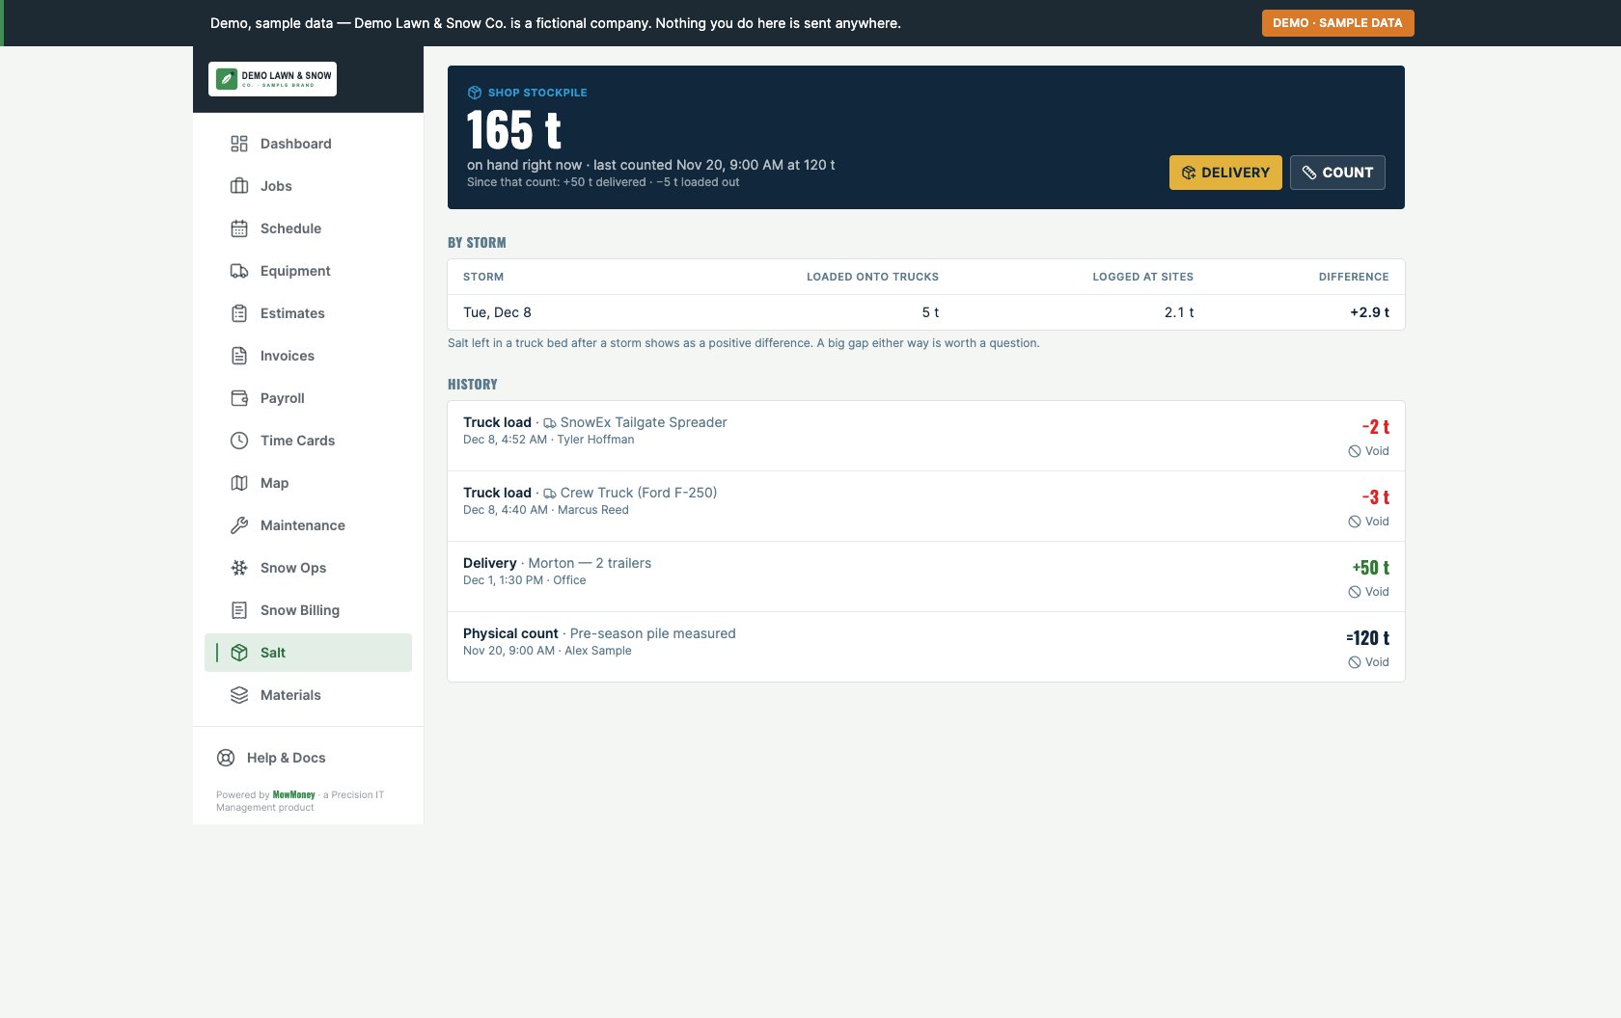Click the +2.9 t difference value
The height and width of the screenshot is (1018, 1621).
tap(1369, 312)
